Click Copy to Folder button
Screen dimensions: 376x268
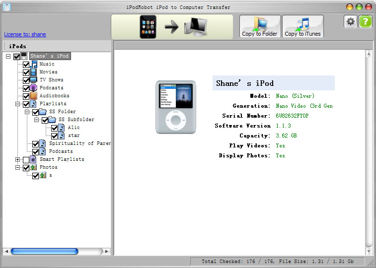(260, 26)
